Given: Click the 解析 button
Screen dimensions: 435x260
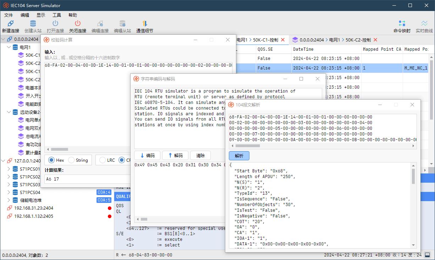Looking at the screenshot, I should click(239, 156).
